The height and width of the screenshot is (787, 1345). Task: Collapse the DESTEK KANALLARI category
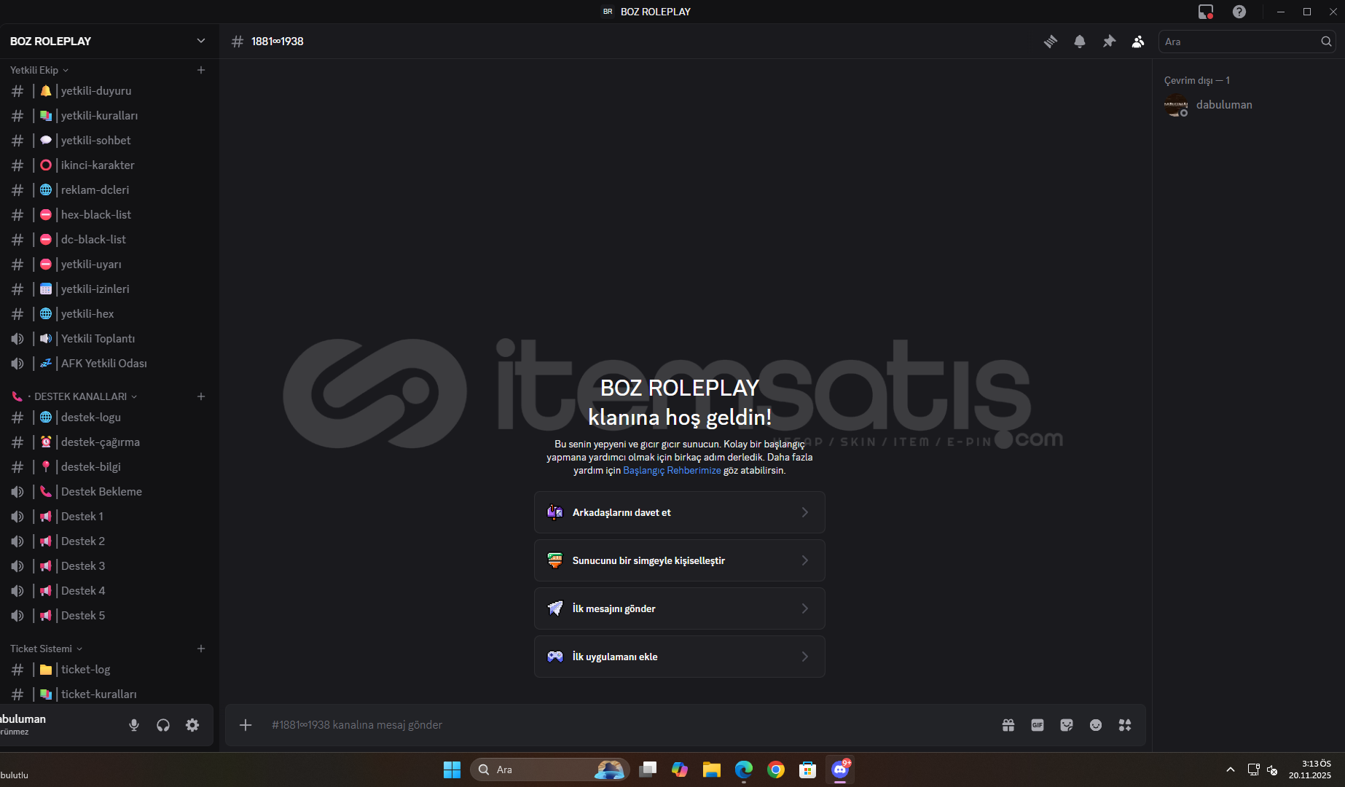tap(75, 396)
